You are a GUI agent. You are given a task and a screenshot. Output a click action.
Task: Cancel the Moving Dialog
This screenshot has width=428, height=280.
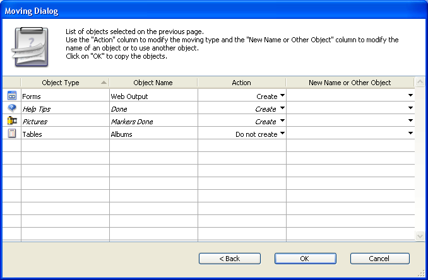tap(379, 259)
